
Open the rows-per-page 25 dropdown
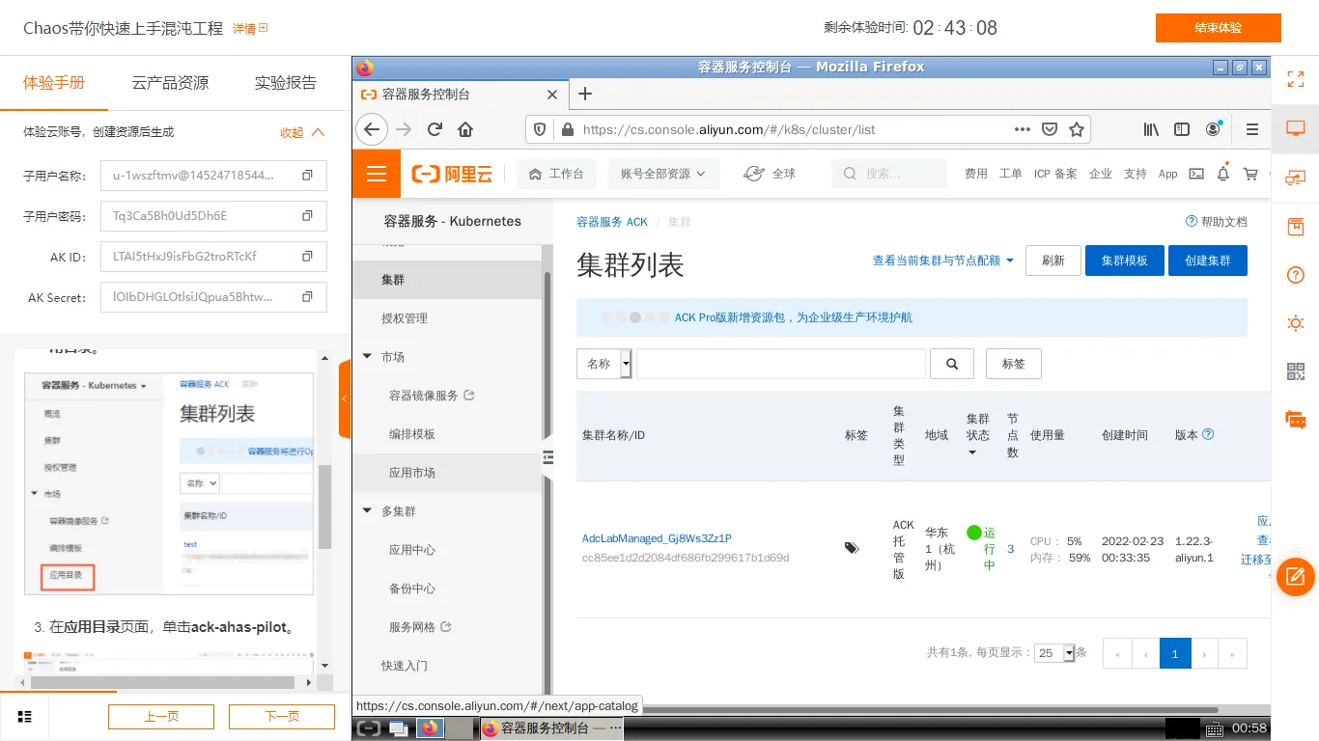(x=1054, y=653)
